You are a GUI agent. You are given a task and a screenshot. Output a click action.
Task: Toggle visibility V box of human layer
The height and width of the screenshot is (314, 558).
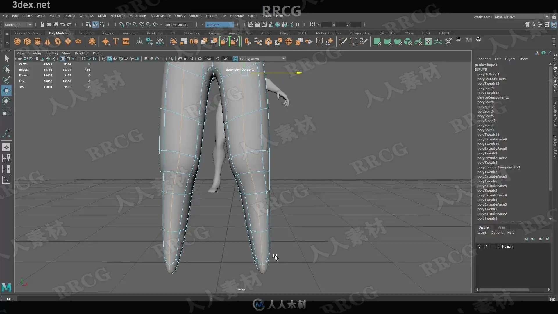point(479,247)
